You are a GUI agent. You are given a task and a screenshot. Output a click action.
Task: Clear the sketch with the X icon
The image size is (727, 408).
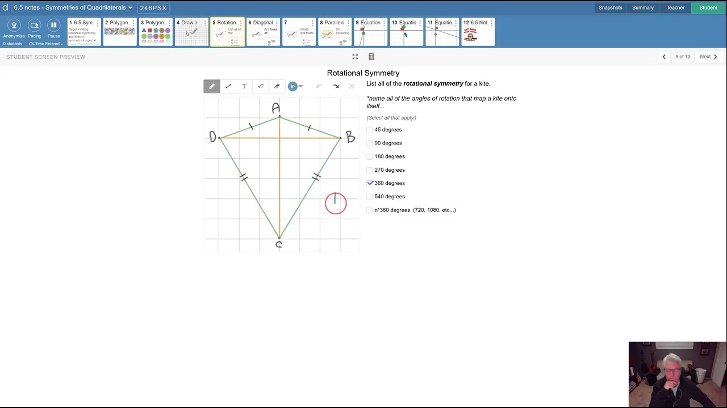pyautogui.click(x=352, y=86)
